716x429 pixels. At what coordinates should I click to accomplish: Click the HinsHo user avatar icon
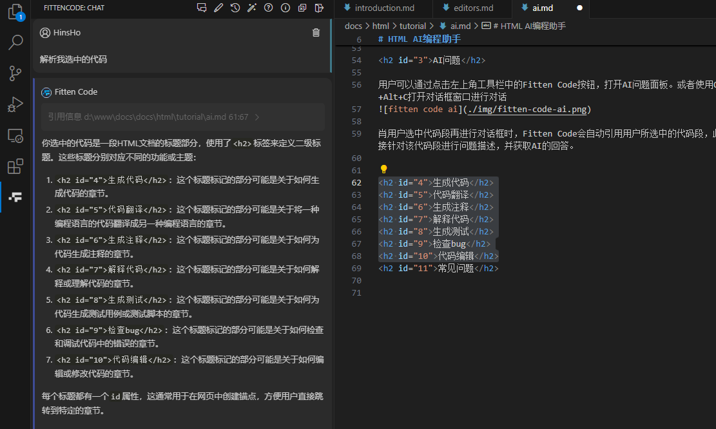(44, 32)
